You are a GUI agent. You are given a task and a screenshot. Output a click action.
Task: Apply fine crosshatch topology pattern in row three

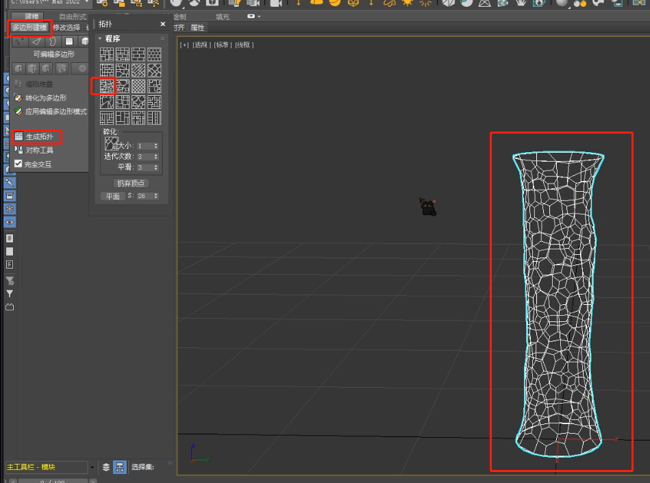(x=138, y=86)
